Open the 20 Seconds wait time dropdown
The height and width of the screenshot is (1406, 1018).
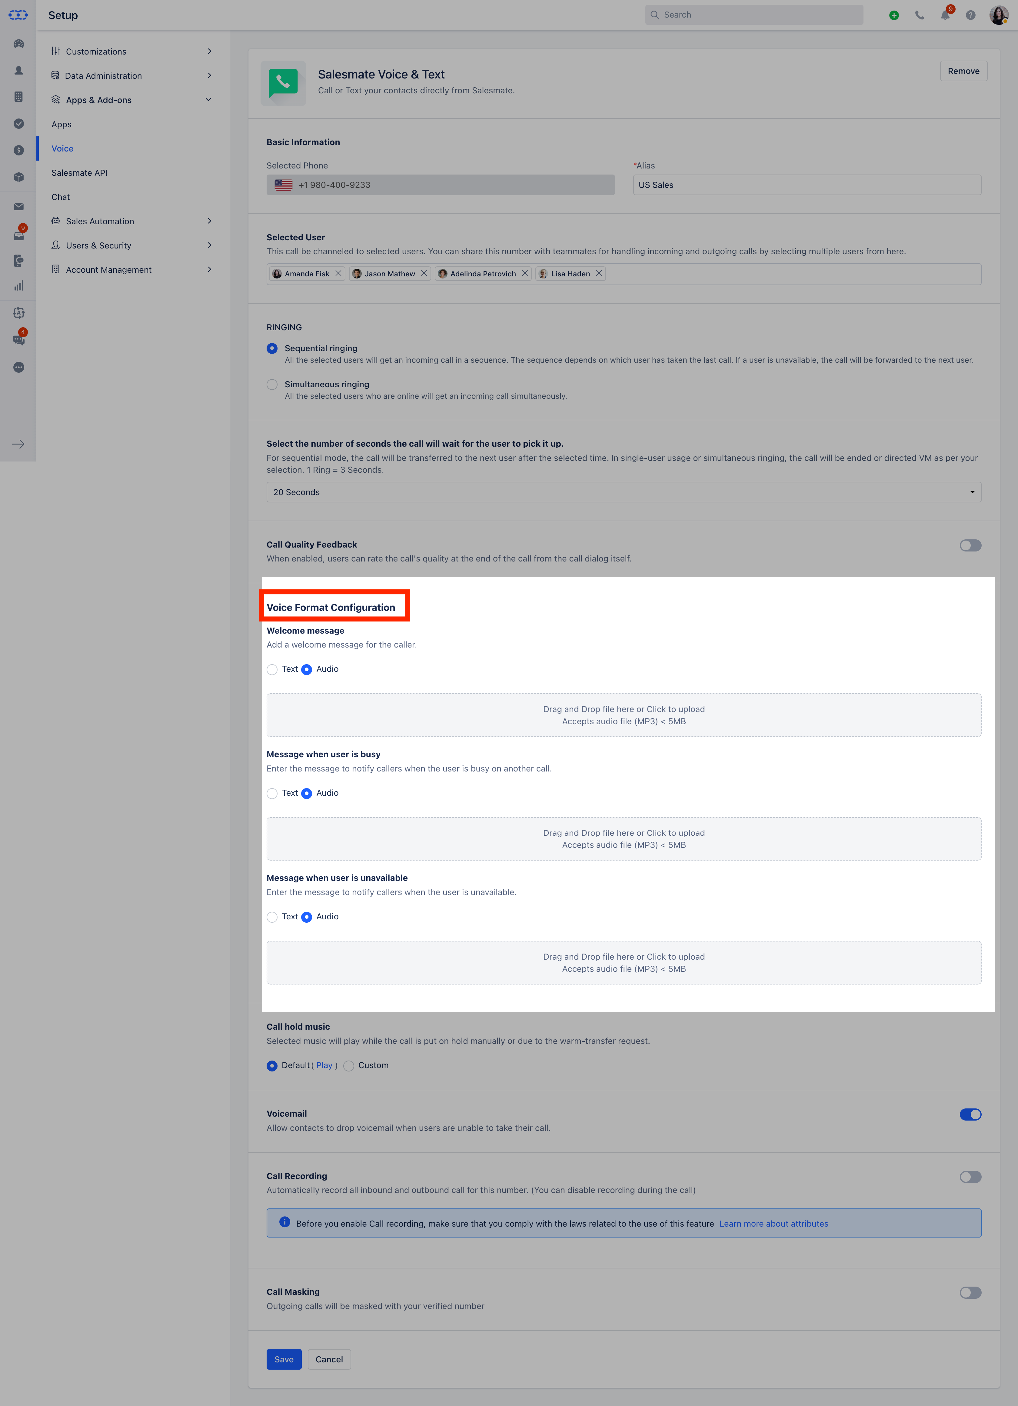tap(624, 492)
